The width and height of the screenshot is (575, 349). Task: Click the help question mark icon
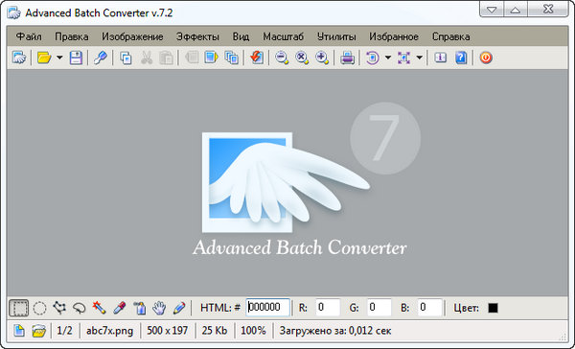coord(461,58)
